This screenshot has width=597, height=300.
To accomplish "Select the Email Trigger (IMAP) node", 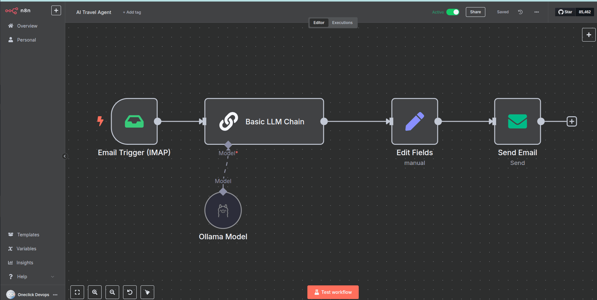I will point(134,121).
